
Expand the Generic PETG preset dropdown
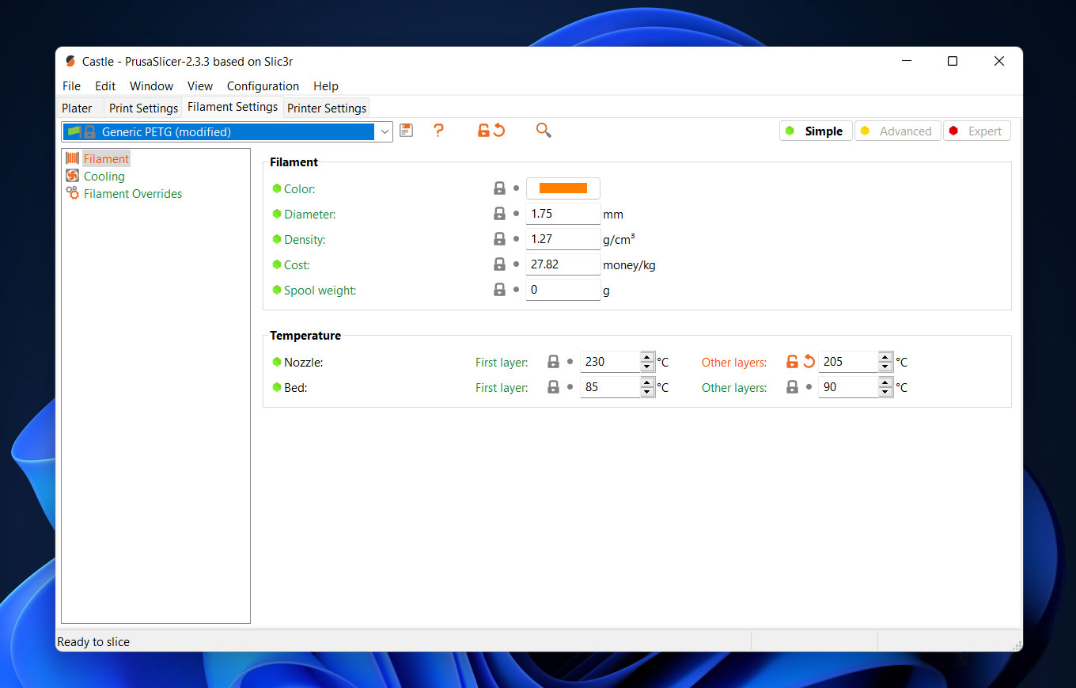[385, 131]
